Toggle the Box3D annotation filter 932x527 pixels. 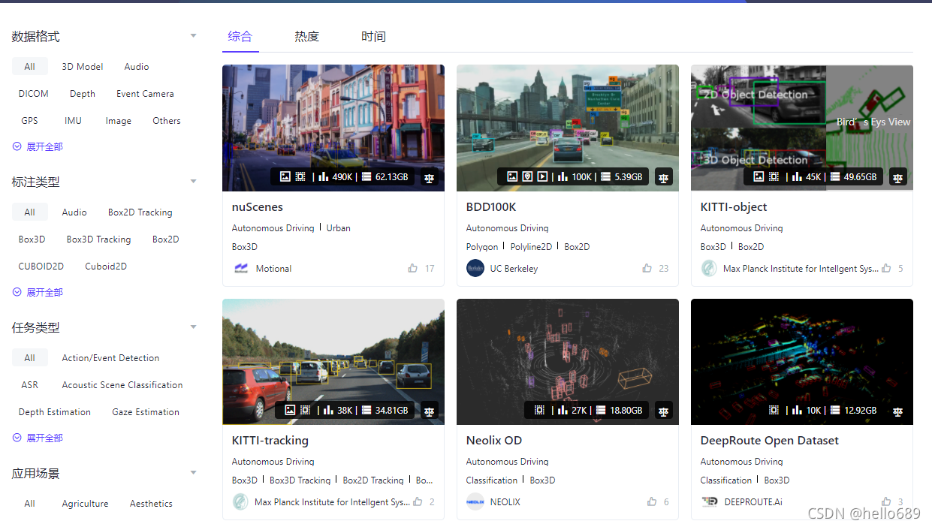[32, 239]
